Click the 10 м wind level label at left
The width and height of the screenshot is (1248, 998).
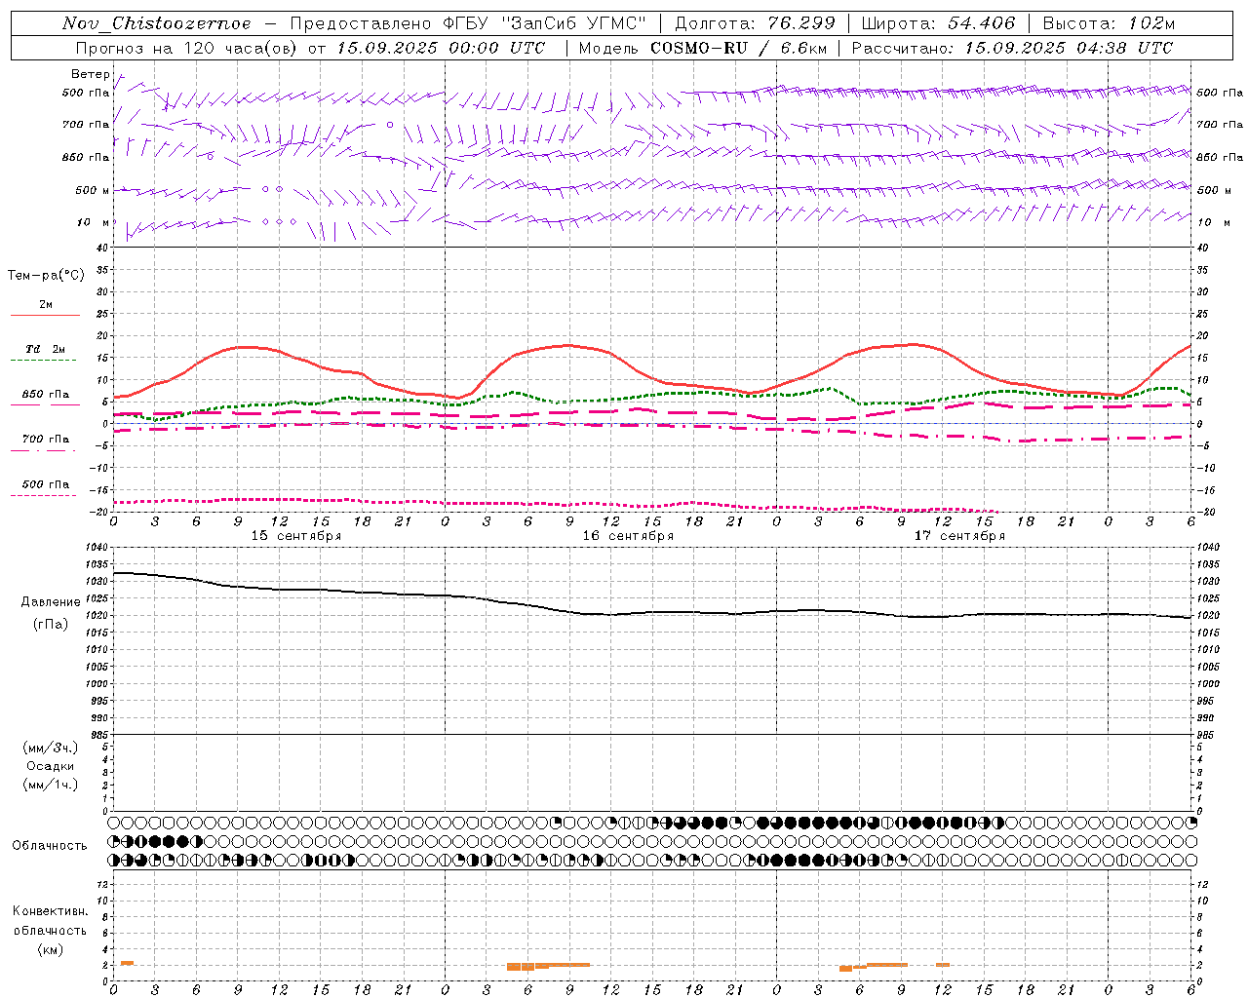pyautogui.click(x=94, y=222)
